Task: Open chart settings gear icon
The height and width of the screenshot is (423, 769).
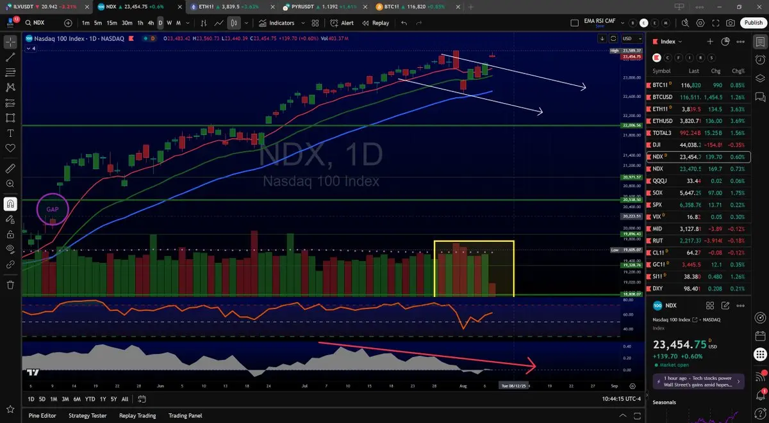Action: pyautogui.click(x=699, y=23)
